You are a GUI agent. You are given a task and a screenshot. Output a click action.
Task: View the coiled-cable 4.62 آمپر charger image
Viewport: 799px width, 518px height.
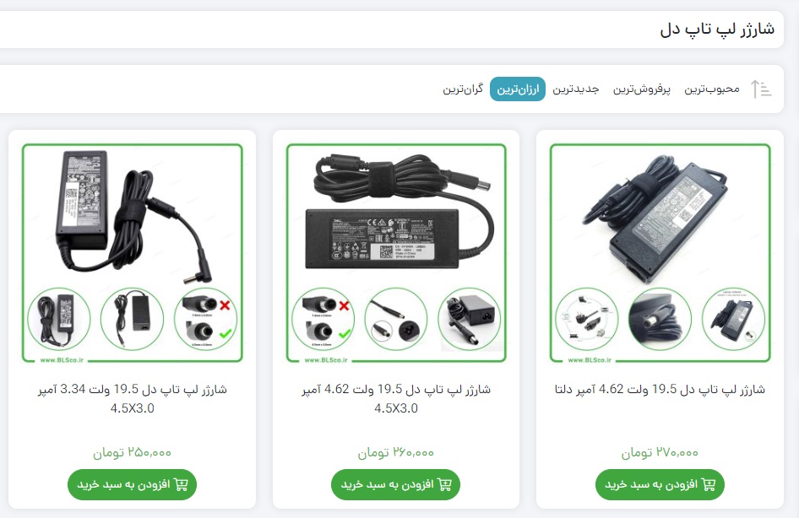click(396, 253)
